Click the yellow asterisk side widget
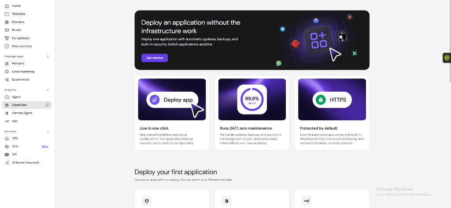The height and width of the screenshot is (208, 451). pos(447,58)
